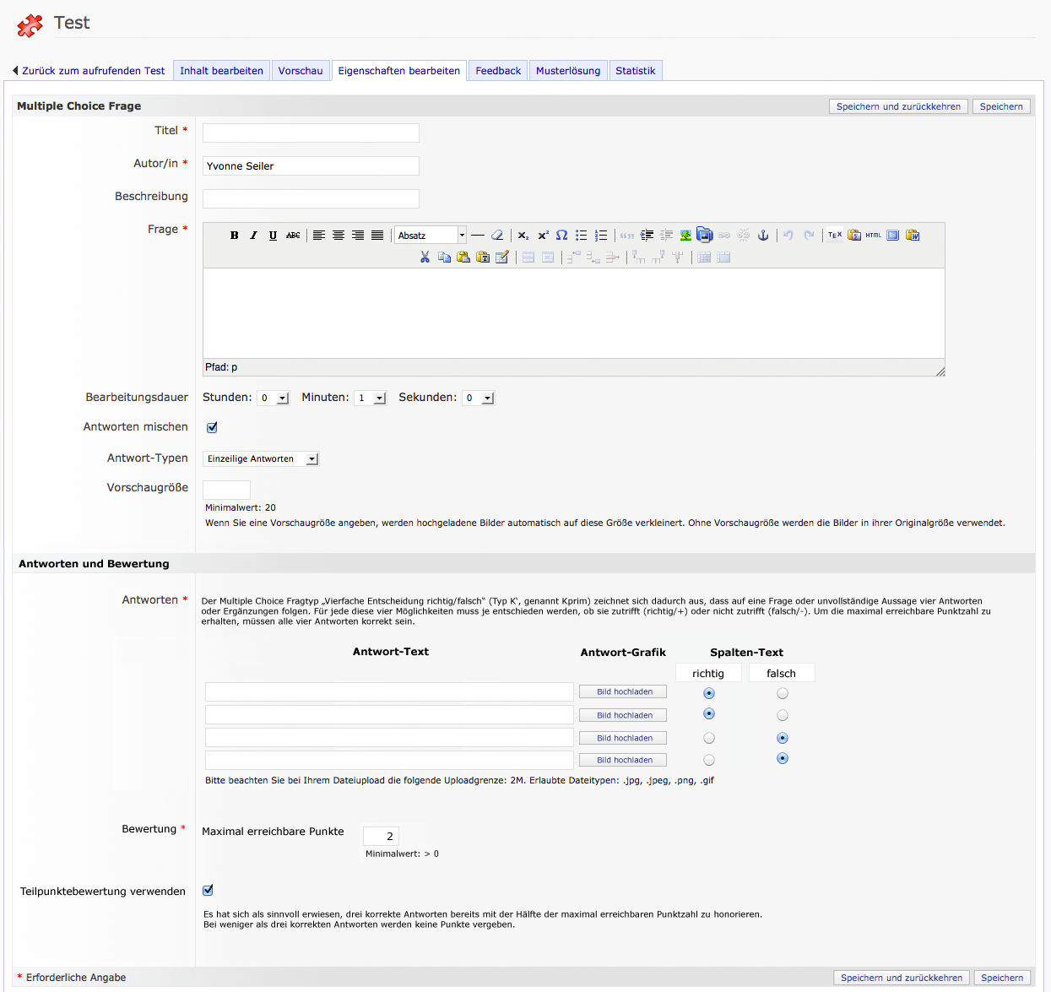Click into the Titel input field

311,133
